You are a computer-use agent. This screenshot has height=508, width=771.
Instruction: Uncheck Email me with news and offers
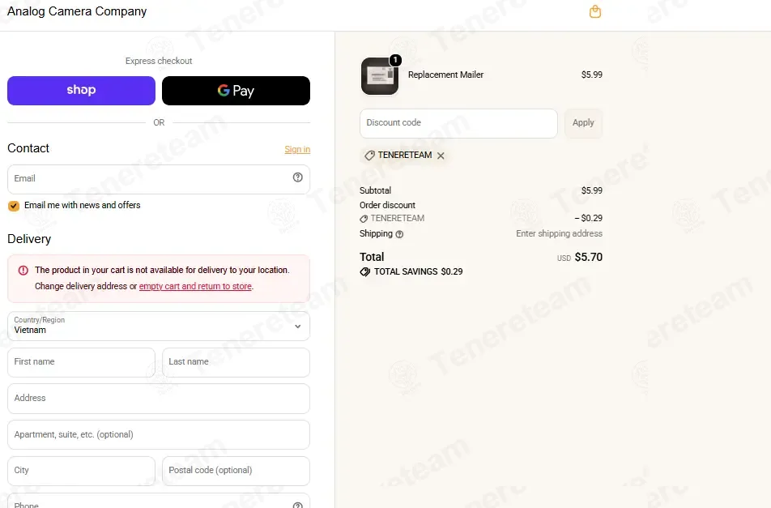[14, 206]
